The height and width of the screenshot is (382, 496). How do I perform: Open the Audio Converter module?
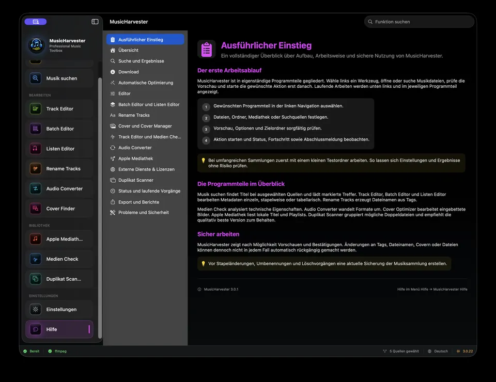coord(59,188)
